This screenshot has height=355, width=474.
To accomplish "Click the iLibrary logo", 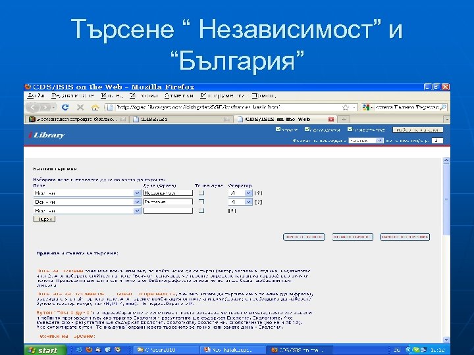I will (x=47, y=135).
